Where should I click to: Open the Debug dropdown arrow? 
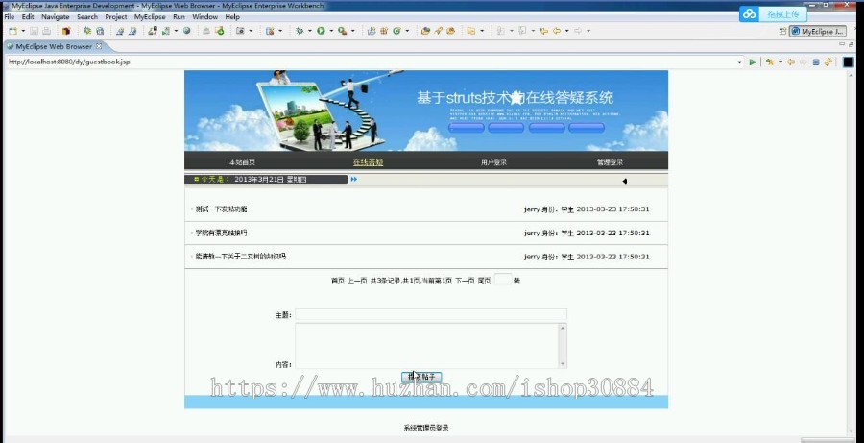(310, 31)
